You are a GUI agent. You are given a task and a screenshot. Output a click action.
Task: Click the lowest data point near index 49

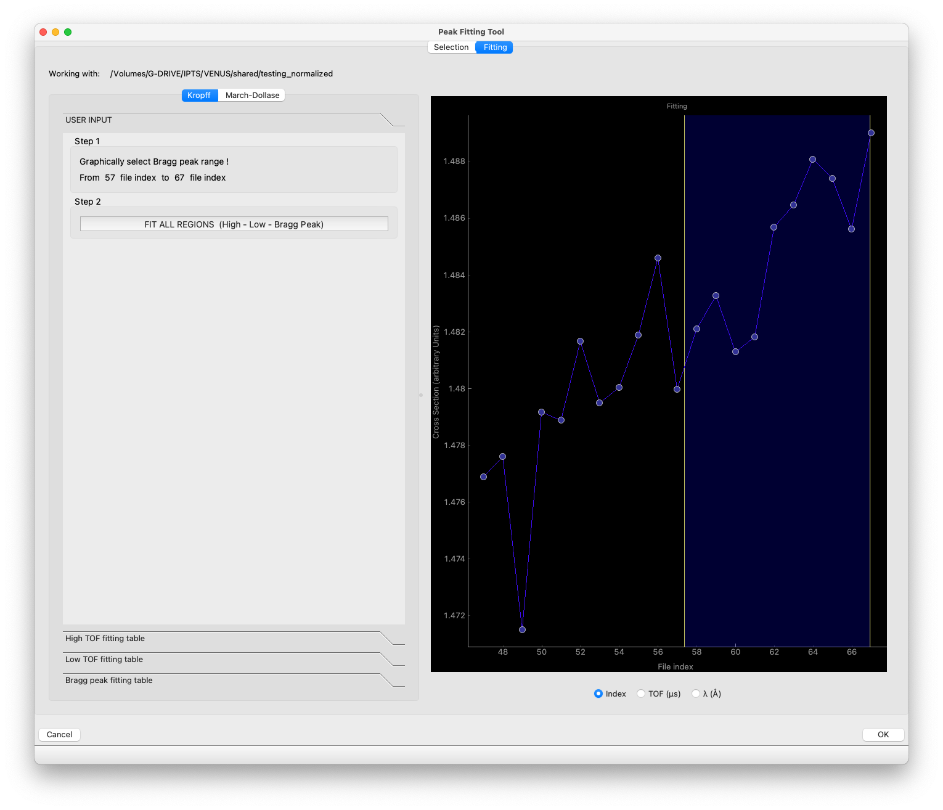(522, 629)
